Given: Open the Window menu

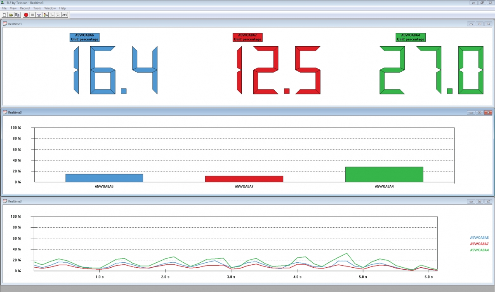Looking at the screenshot, I should tap(50, 8).
